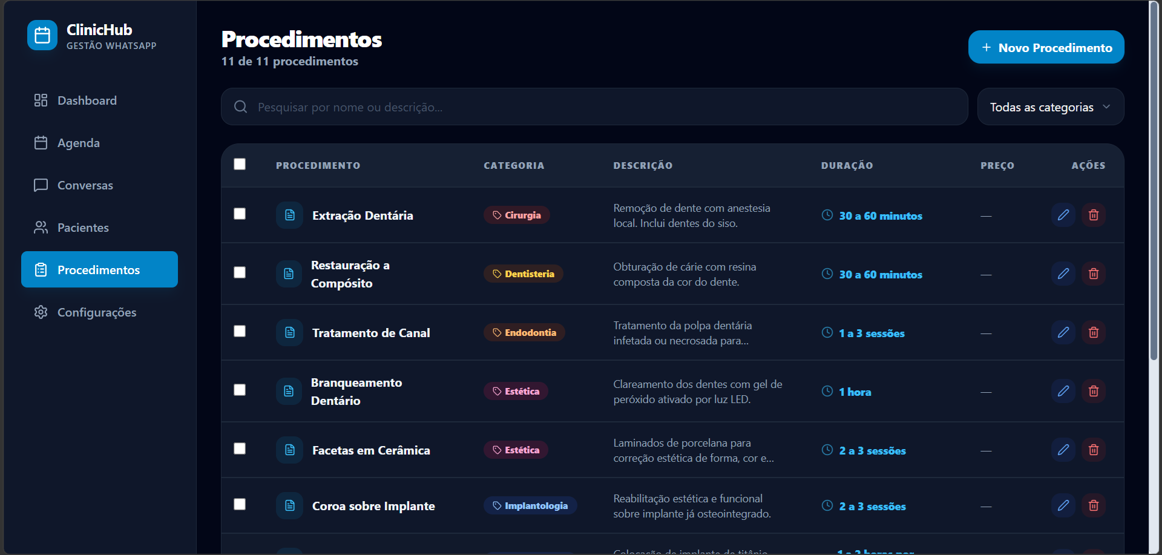The height and width of the screenshot is (555, 1162).
Task: Click the Facetas em Cerâmica procedure name
Action: tap(371, 450)
